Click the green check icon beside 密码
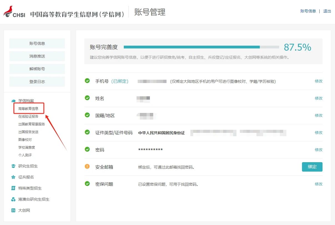The width and height of the screenshot is (335, 225). coord(87,149)
